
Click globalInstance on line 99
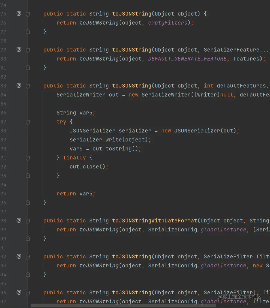(x=223, y=230)
